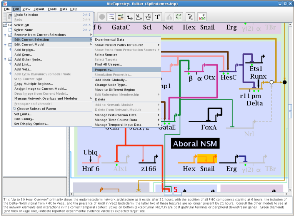This screenshot has width=295, height=217.
Task: Click the circle-shaped Add Node toolbar icon
Action: pyautogui.click(x=139, y=16)
